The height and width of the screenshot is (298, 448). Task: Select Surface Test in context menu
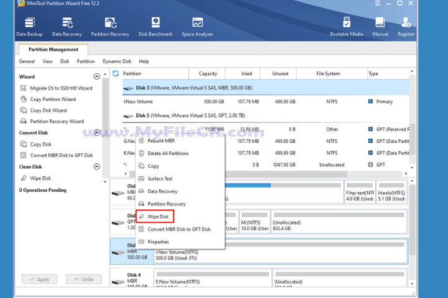pos(180,179)
